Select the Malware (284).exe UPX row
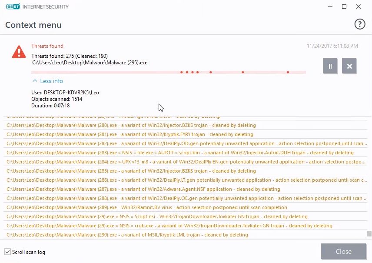This screenshot has height=263, width=372. coord(186,162)
